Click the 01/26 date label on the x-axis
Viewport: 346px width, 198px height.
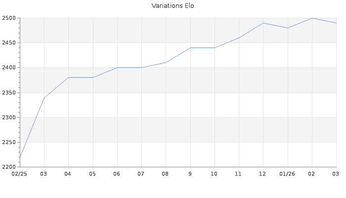coord(287,174)
